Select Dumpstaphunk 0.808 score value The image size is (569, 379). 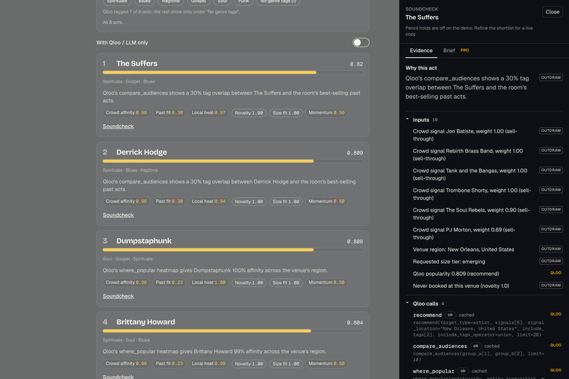pos(355,241)
